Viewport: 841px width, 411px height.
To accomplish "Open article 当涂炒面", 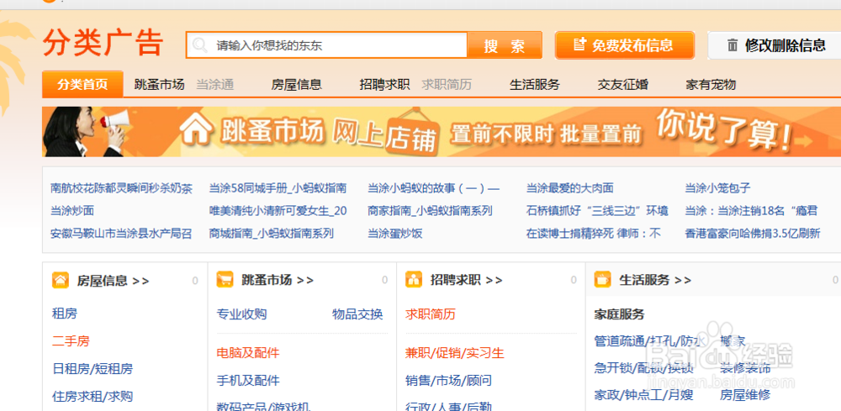I will pyautogui.click(x=72, y=211).
